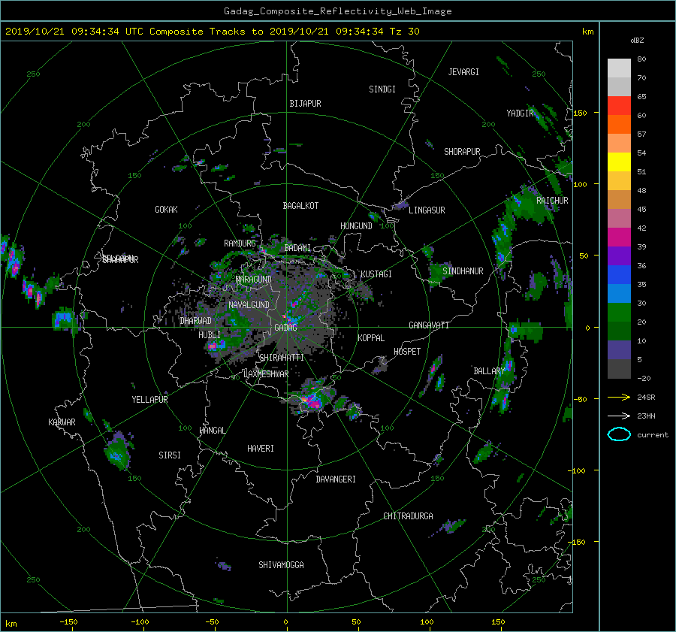Viewport: 676px width, 632px height.
Task: Click the yellow 24SR arrow legend icon
Action: [x=619, y=397]
